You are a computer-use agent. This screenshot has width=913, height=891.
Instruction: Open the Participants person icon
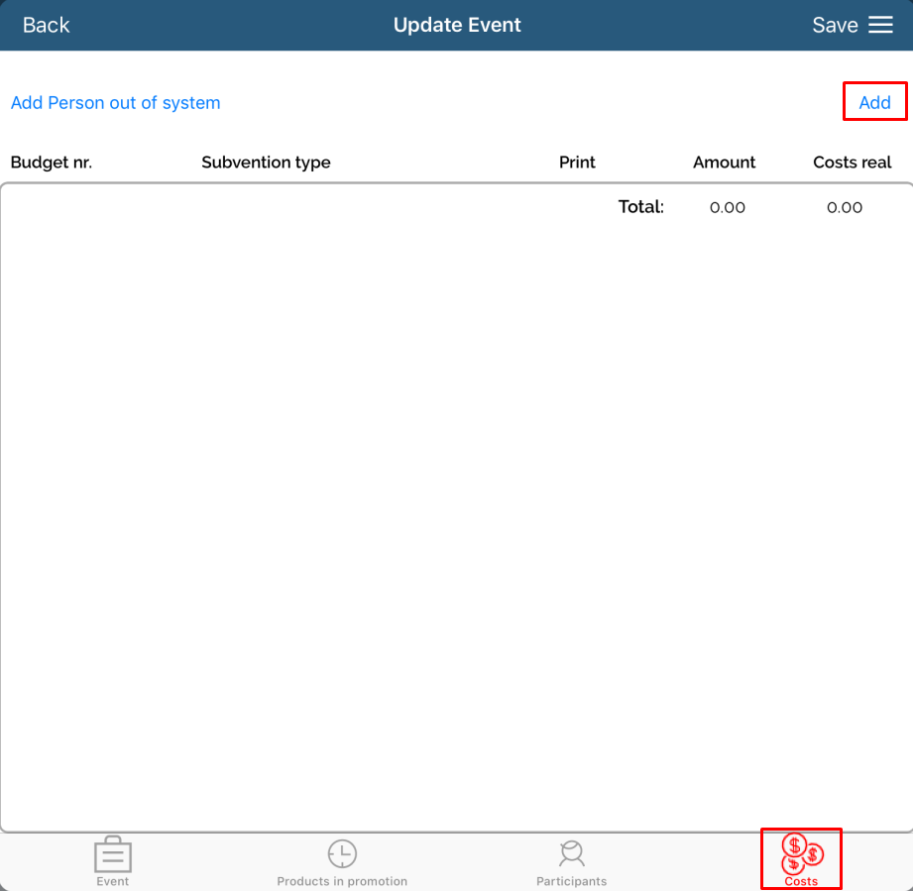tap(571, 853)
